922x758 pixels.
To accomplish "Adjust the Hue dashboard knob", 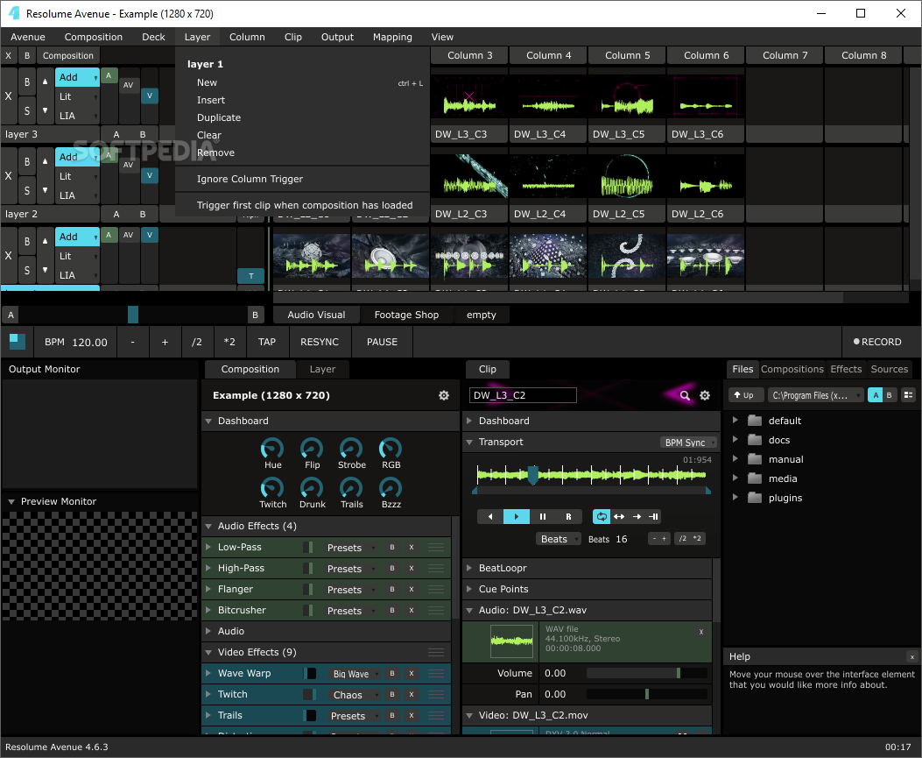I will point(272,449).
